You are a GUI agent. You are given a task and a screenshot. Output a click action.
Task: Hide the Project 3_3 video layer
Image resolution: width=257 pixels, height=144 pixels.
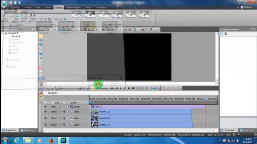click(45, 125)
